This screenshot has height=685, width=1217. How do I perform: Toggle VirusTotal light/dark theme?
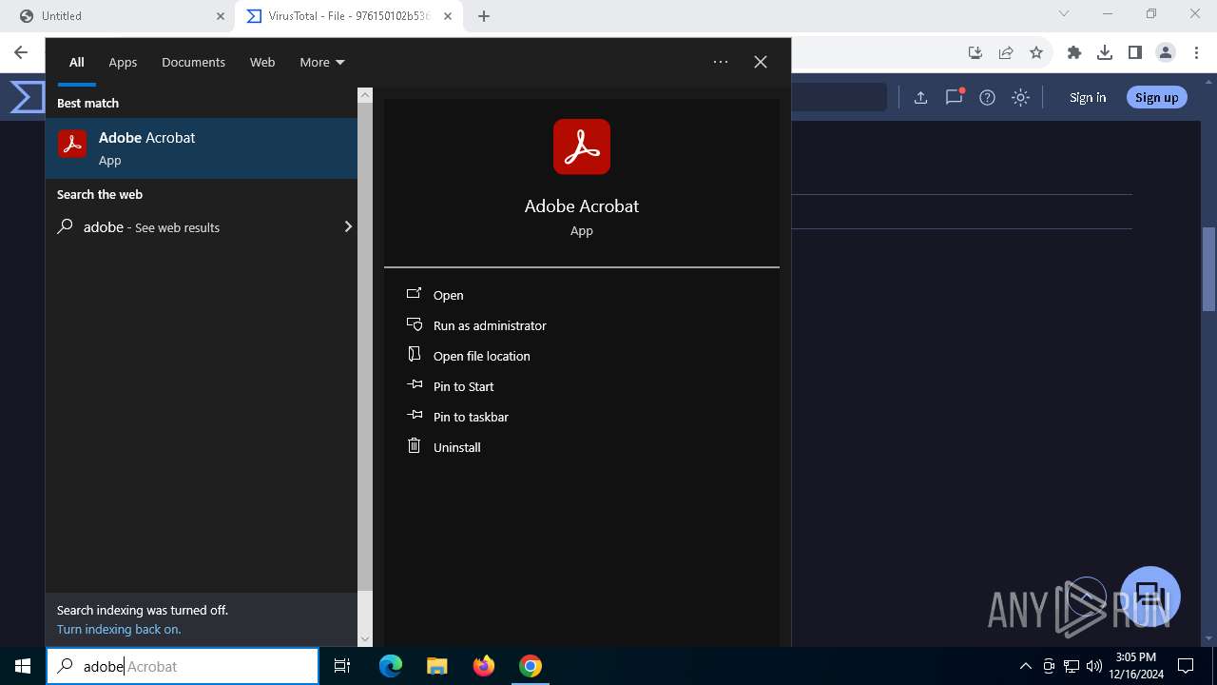coord(1020,97)
